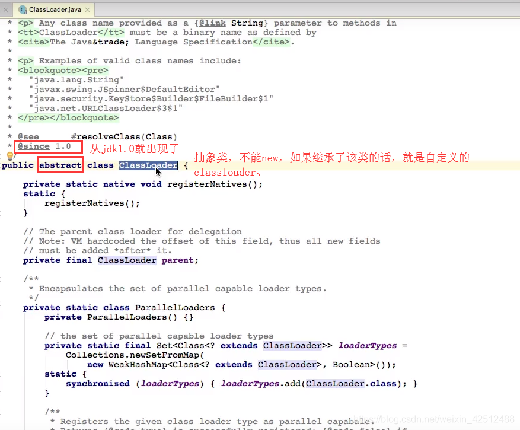Click the highlighted ClassLoader name in class declaration
Viewport: 520px width, 430px height.
[149, 165]
